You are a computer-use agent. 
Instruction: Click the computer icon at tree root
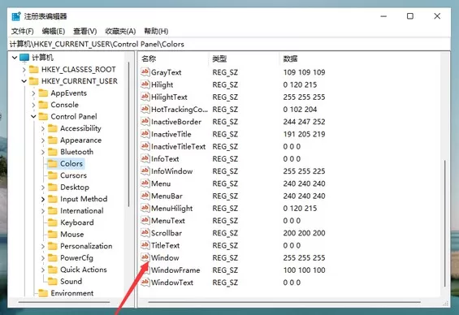[24, 58]
